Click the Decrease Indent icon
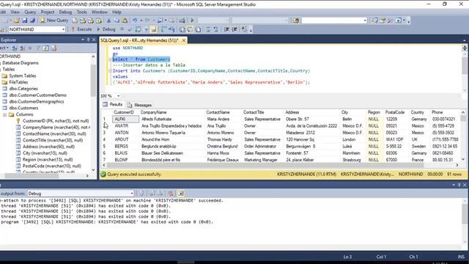 (226, 29)
